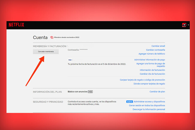Screen dimensions: 195x130
Task: Open Administrar información de pago
Action: pyautogui.click(x=150, y=60)
